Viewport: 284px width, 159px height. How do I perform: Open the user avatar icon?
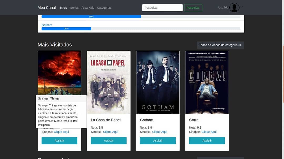pyautogui.click(x=234, y=8)
